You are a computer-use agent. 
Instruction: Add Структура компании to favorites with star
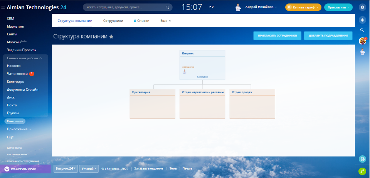pyautogui.click(x=111, y=37)
